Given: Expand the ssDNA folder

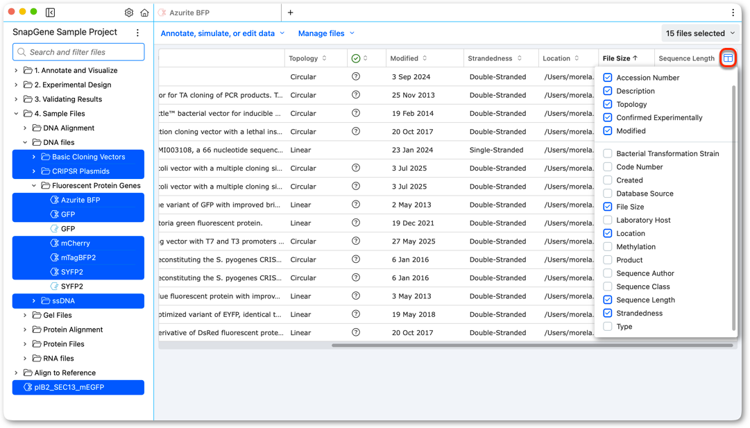Looking at the screenshot, I should [33, 301].
